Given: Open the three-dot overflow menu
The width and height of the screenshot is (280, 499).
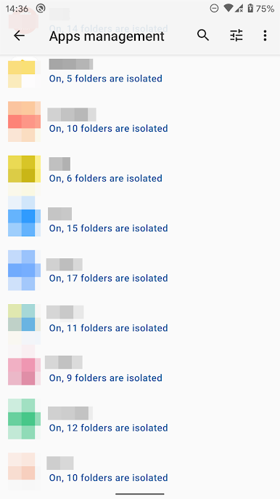Looking at the screenshot, I should coord(265,36).
